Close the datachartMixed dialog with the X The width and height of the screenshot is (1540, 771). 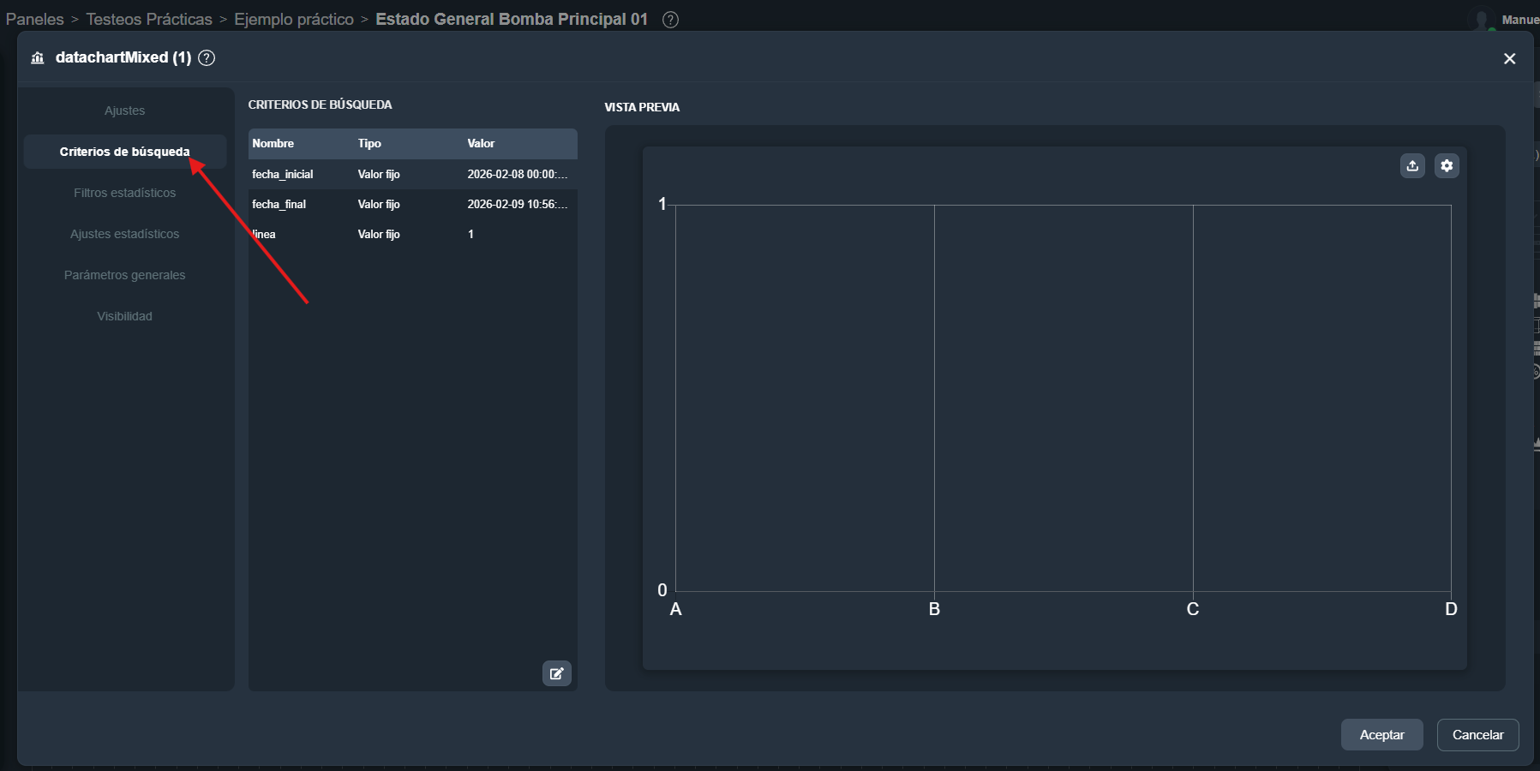pyautogui.click(x=1509, y=58)
